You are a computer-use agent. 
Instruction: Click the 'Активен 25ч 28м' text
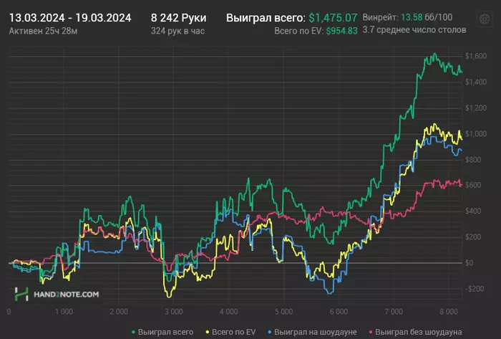pyautogui.click(x=43, y=31)
